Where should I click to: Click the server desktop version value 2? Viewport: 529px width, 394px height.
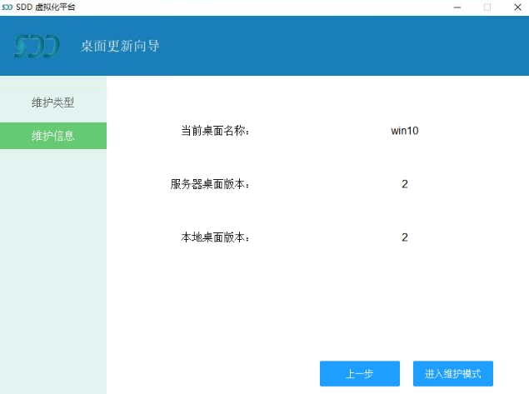click(404, 184)
